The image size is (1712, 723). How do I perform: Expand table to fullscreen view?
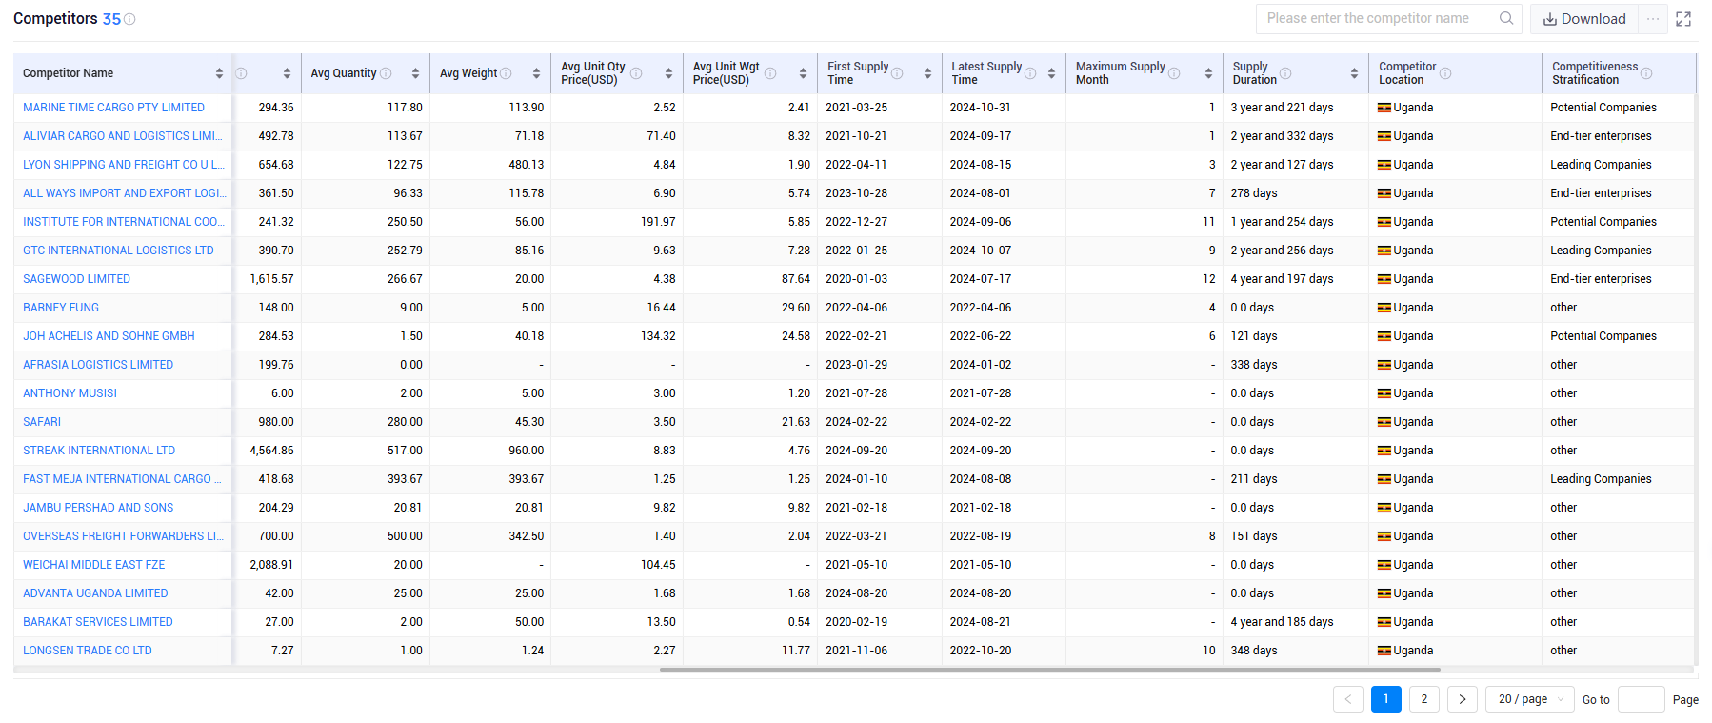click(1683, 19)
